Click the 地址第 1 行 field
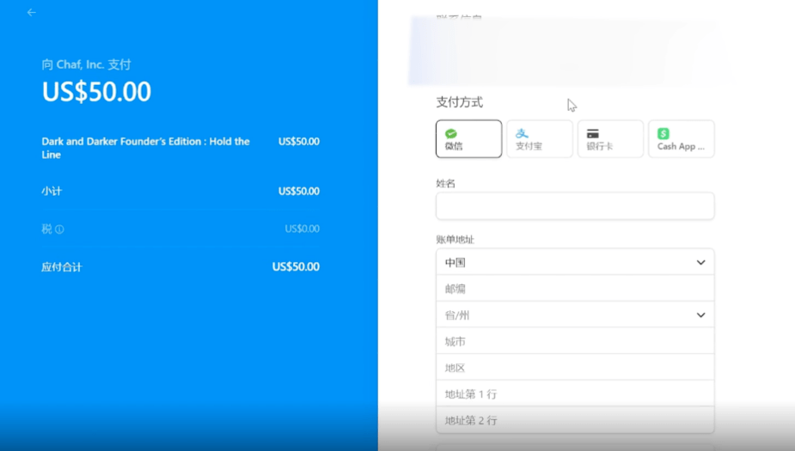This screenshot has width=795, height=451. tap(574, 394)
